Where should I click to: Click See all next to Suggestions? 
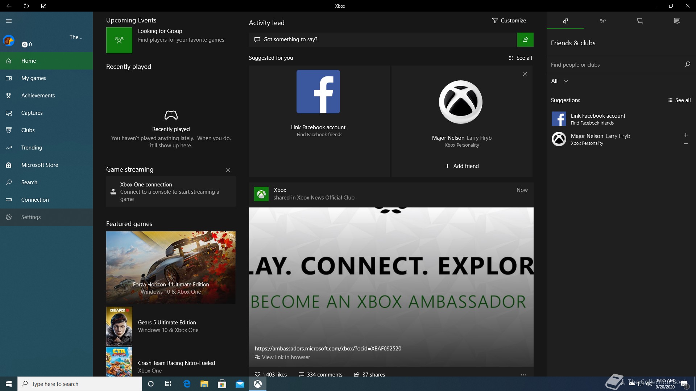(679, 100)
